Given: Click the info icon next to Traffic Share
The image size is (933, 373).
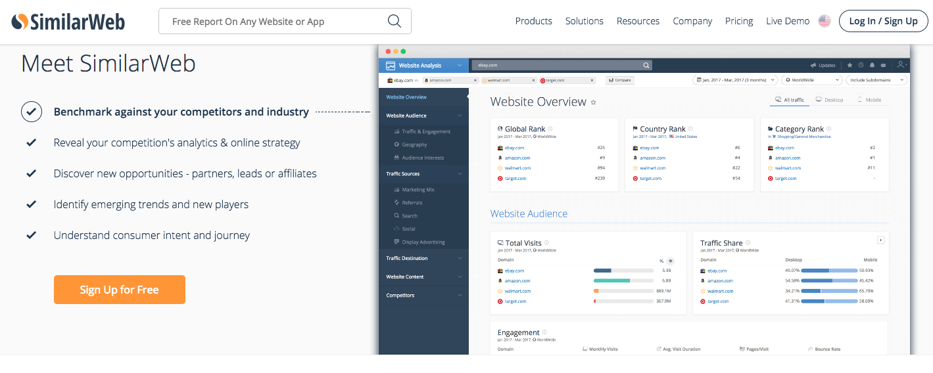Looking at the screenshot, I should (x=748, y=242).
